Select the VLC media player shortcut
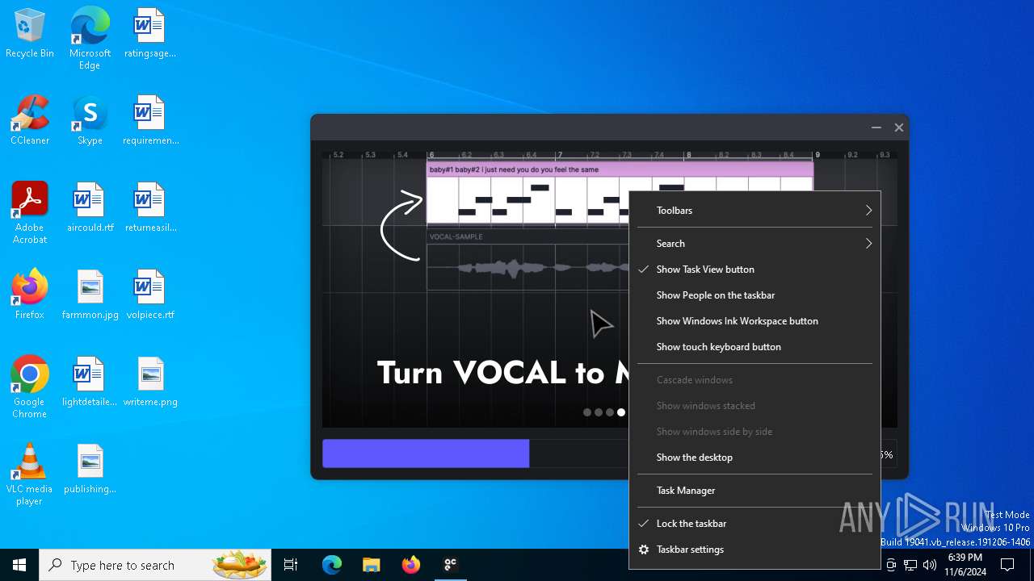Image resolution: width=1034 pixels, height=581 pixels. pyautogui.click(x=30, y=474)
